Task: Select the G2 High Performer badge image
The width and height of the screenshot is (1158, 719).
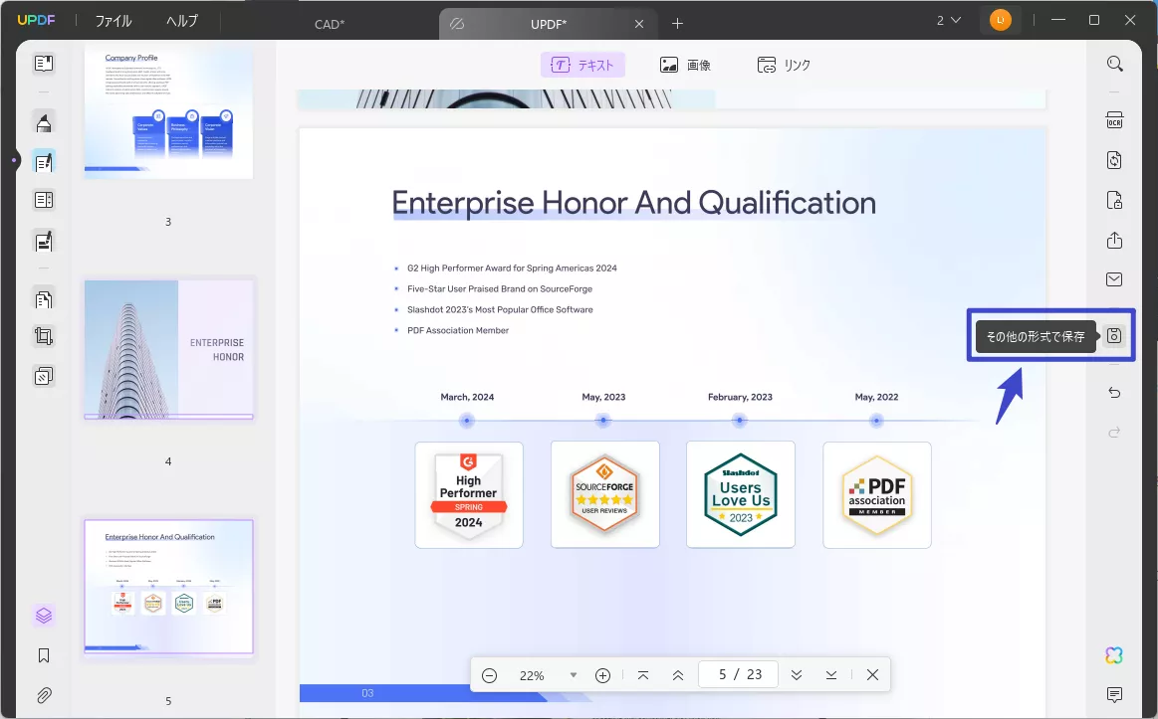Action: coord(469,495)
